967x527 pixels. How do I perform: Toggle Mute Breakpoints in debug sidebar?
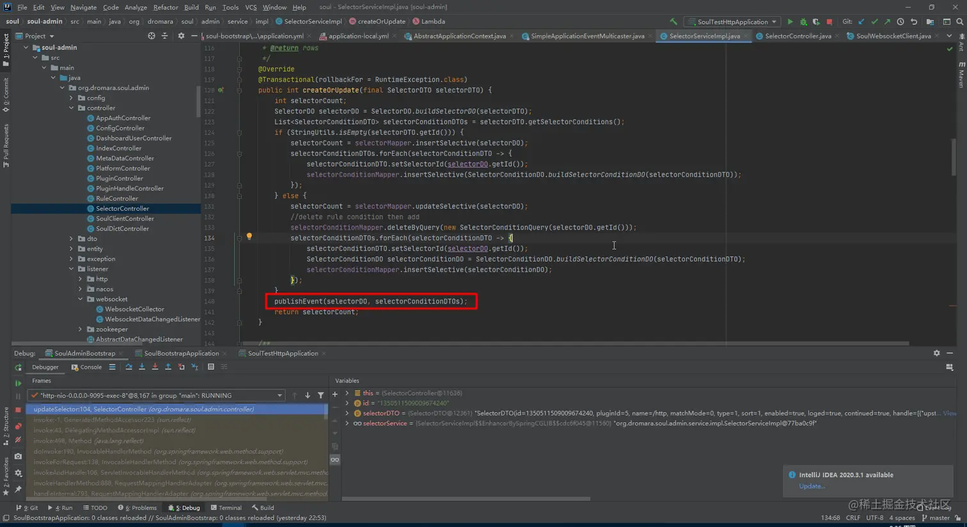(x=18, y=439)
